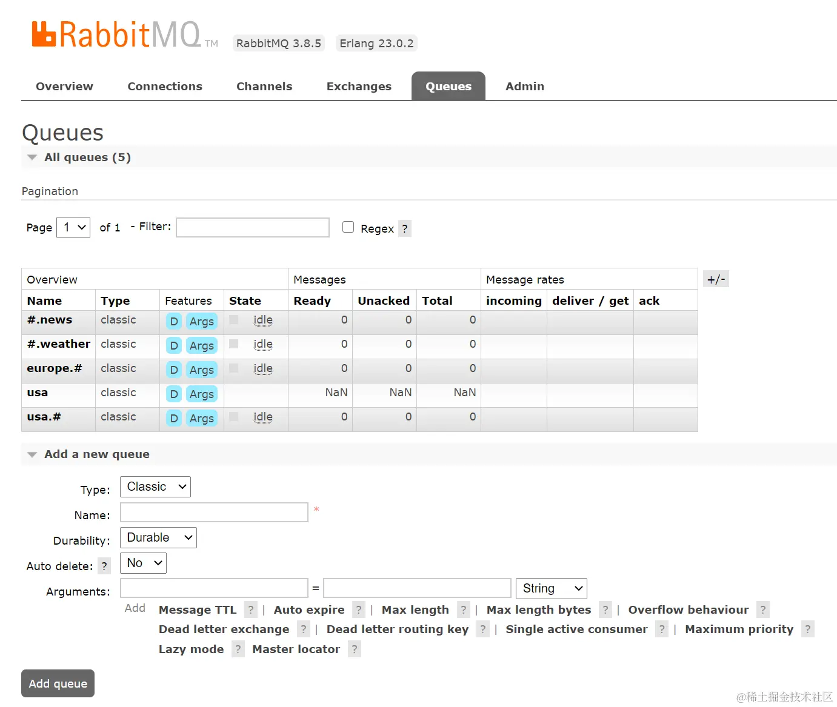
Task: Click the +/- column toggle button
Action: [716, 279]
